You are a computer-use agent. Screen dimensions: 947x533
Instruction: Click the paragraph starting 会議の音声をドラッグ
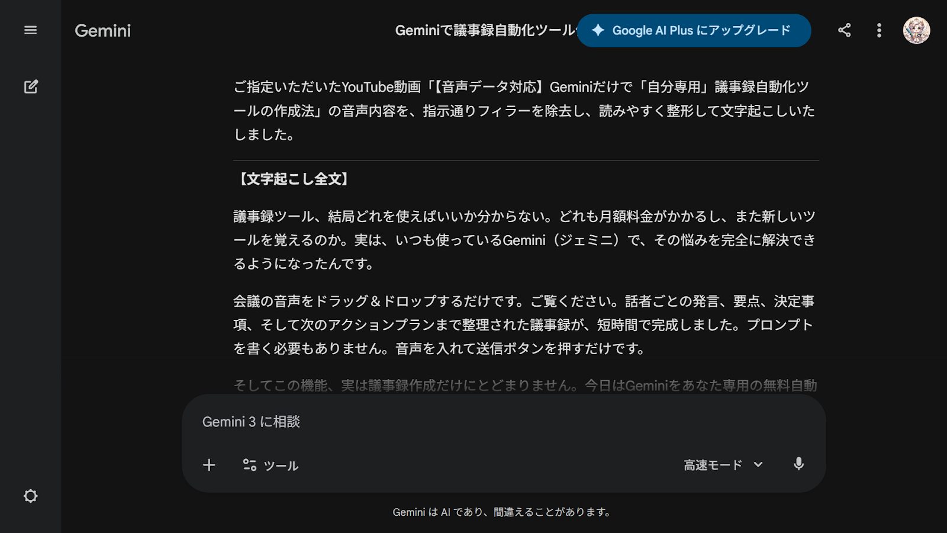(x=524, y=325)
